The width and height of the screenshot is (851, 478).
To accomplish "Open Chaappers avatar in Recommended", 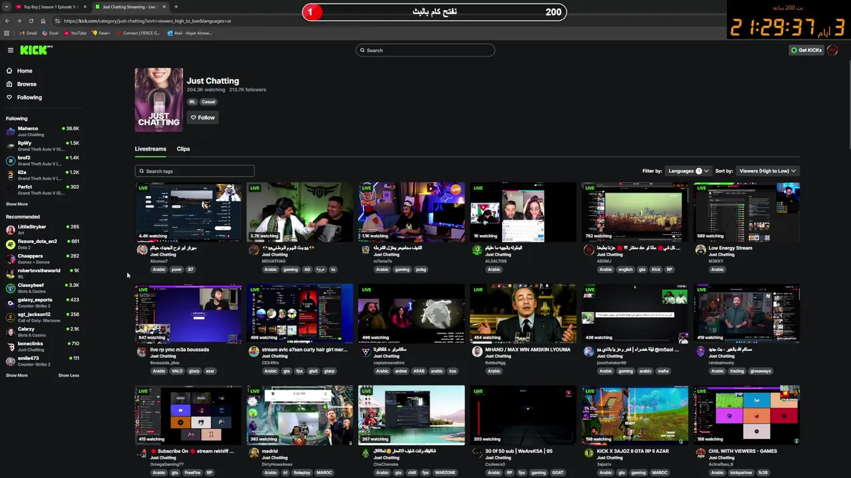I will (10, 259).
